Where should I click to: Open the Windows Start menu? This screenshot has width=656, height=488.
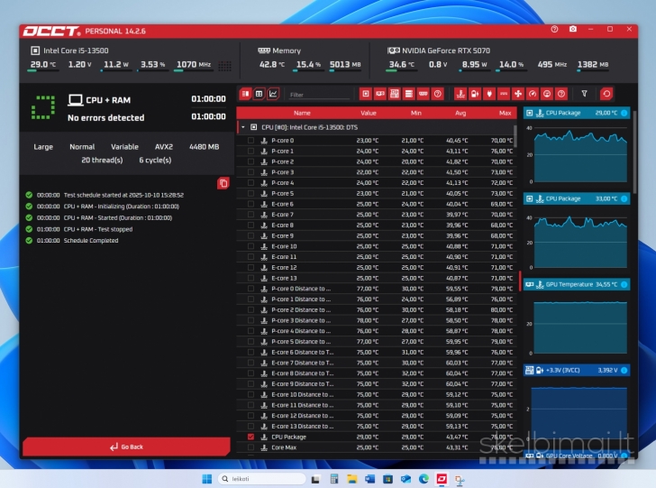coord(207,478)
